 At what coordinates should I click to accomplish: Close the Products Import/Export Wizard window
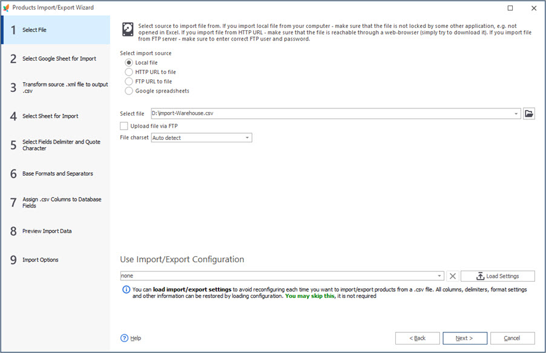coord(534,8)
